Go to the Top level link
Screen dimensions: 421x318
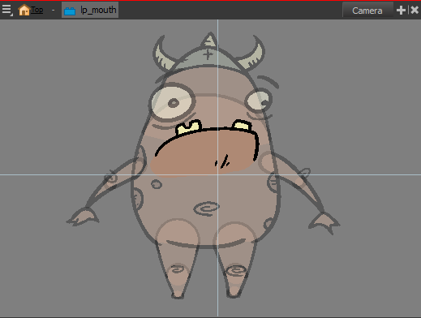(37, 10)
